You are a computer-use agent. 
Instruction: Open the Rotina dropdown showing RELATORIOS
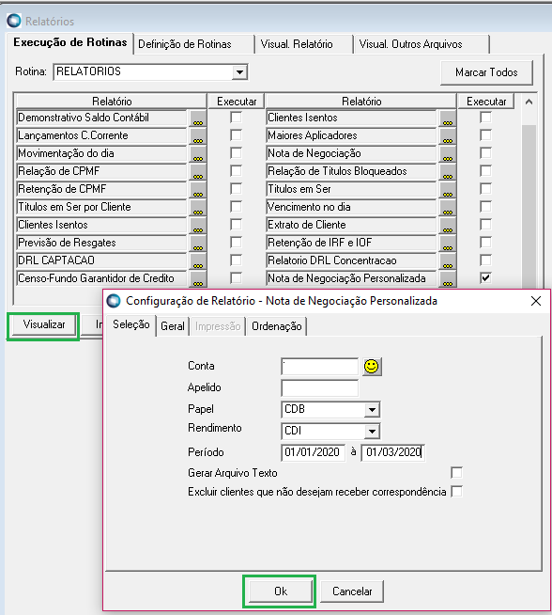coord(239,72)
